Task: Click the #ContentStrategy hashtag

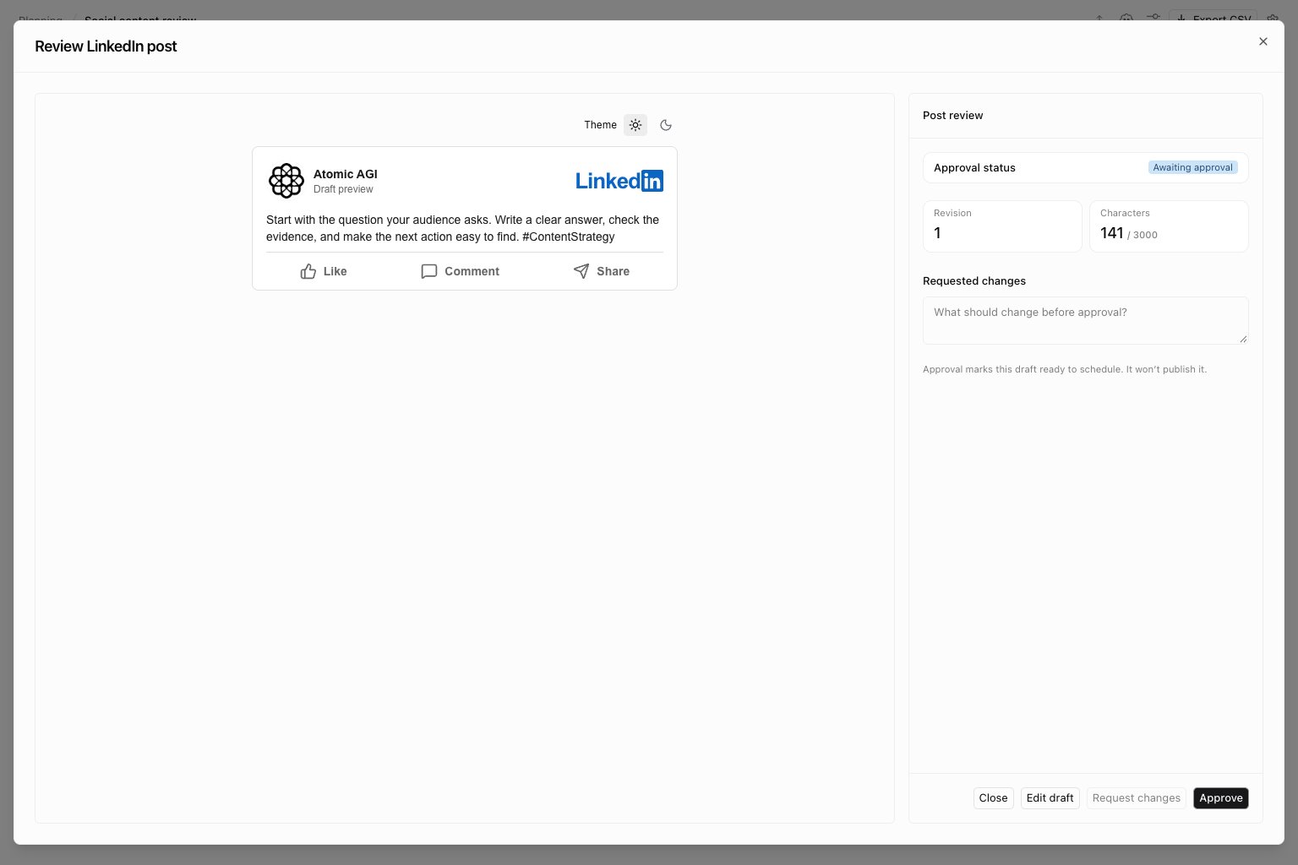Action: pyautogui.click(x=569, y=237)
